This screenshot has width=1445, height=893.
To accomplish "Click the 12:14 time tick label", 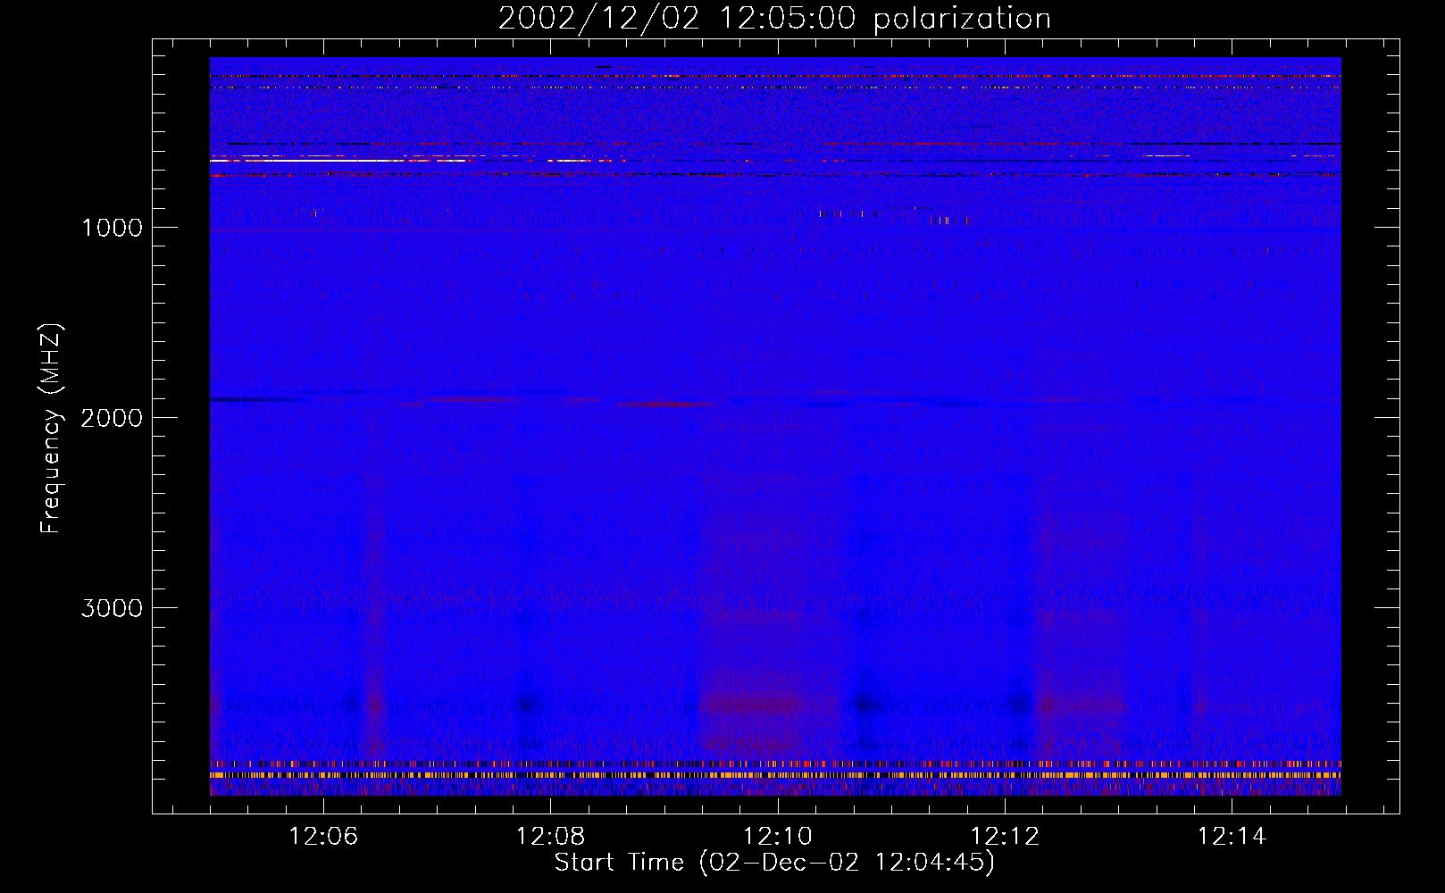I will click(1232, 837).
